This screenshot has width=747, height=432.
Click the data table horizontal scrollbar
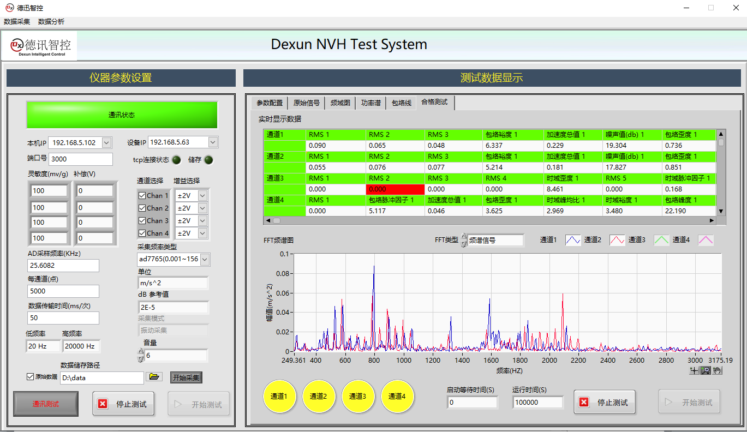(x=491, y=220)
